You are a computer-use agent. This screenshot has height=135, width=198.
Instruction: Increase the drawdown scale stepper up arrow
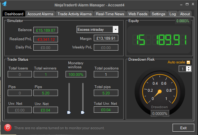click(x=189, y=67)
